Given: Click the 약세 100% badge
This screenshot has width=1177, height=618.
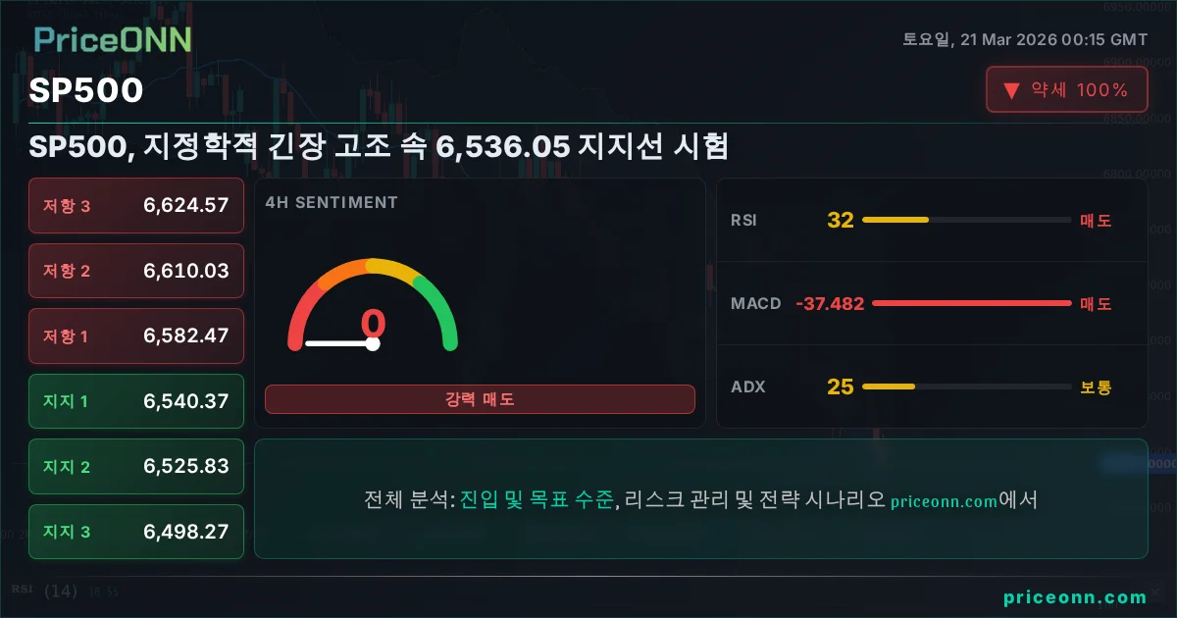Looking at the screenshot, I should [x=1066, y=90].
